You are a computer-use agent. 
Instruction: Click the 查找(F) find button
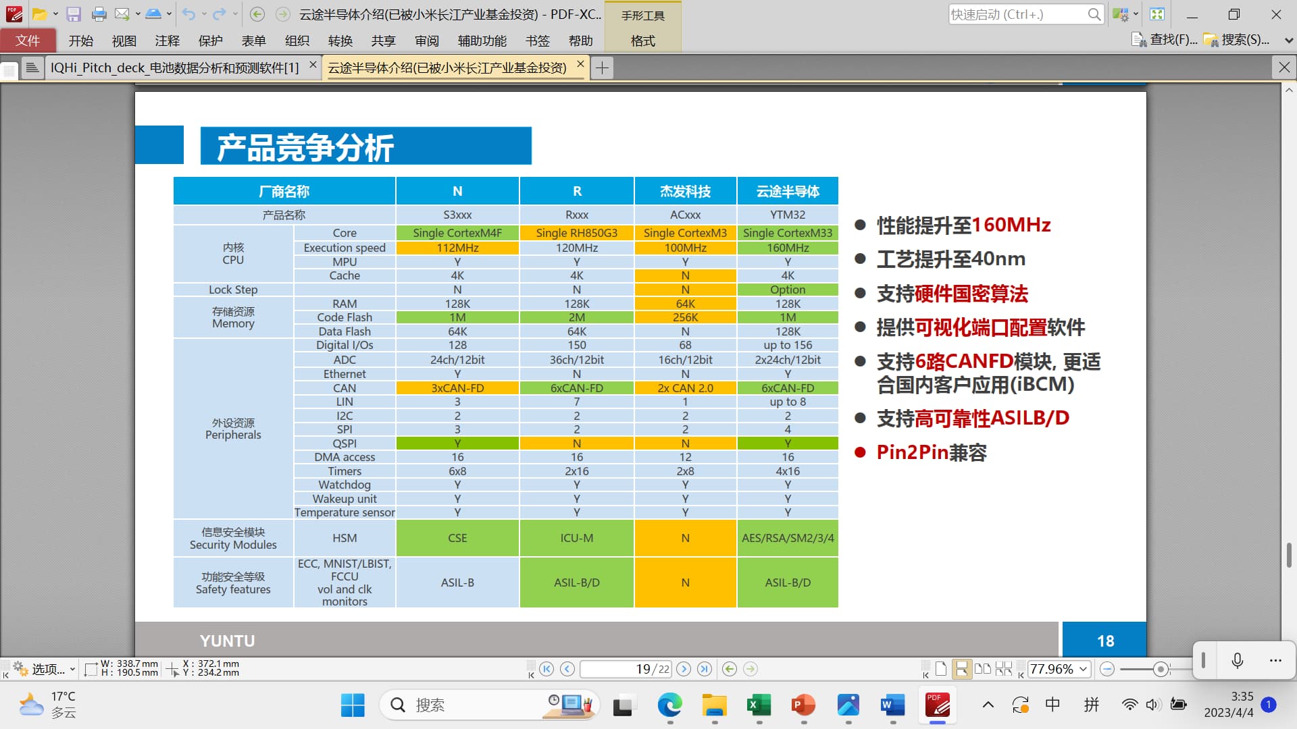[x=1165, y=40]
